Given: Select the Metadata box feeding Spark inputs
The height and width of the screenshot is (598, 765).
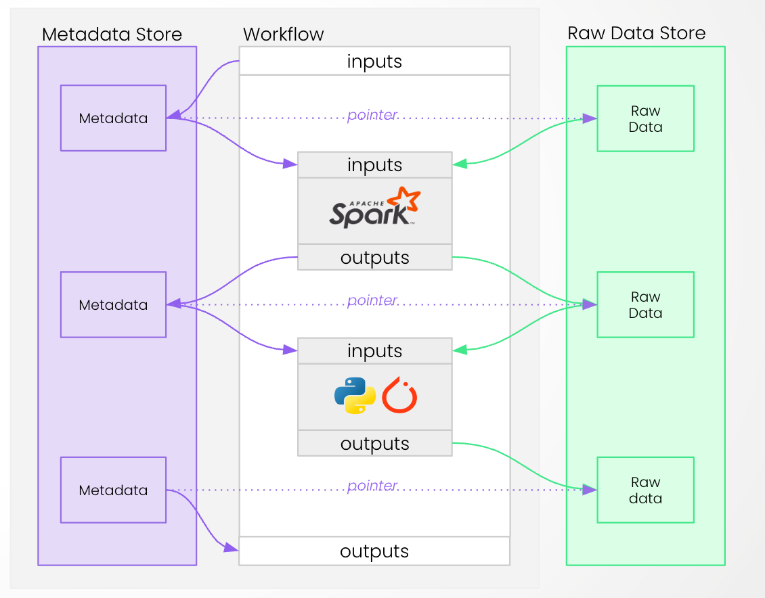Looking at the screenshot, I should (x=113, y=118).
